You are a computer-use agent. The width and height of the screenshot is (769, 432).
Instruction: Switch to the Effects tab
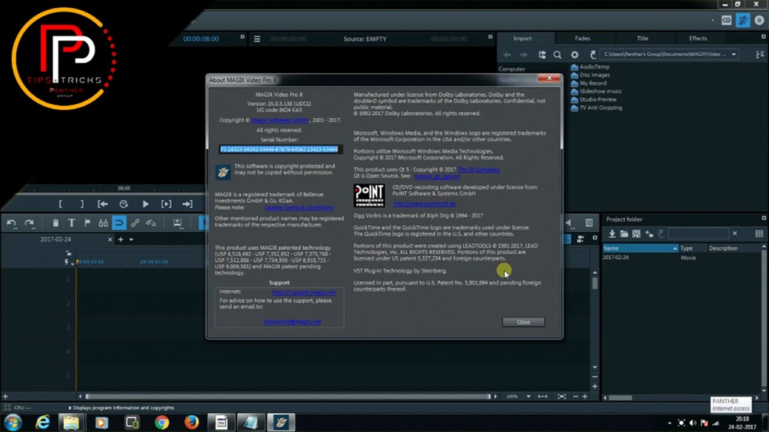tap(698, 38)
